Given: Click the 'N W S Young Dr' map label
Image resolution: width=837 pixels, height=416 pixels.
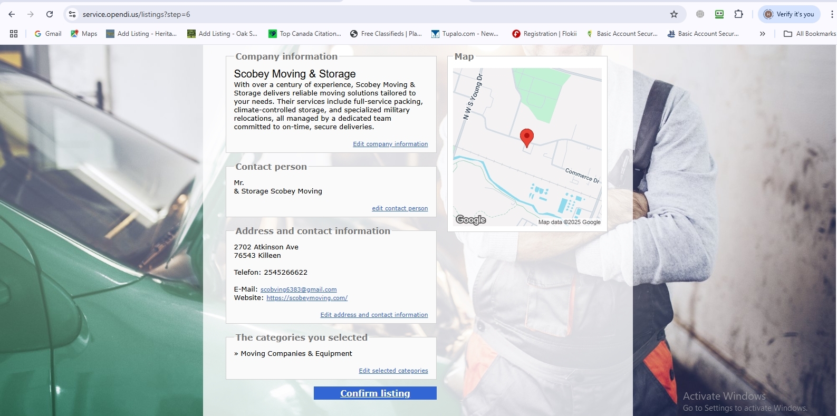Looking at the screenshot, I should [473, 97].
